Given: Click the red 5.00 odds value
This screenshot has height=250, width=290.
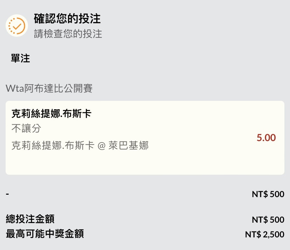Looking at the screenshot, I should click(266, 138).
